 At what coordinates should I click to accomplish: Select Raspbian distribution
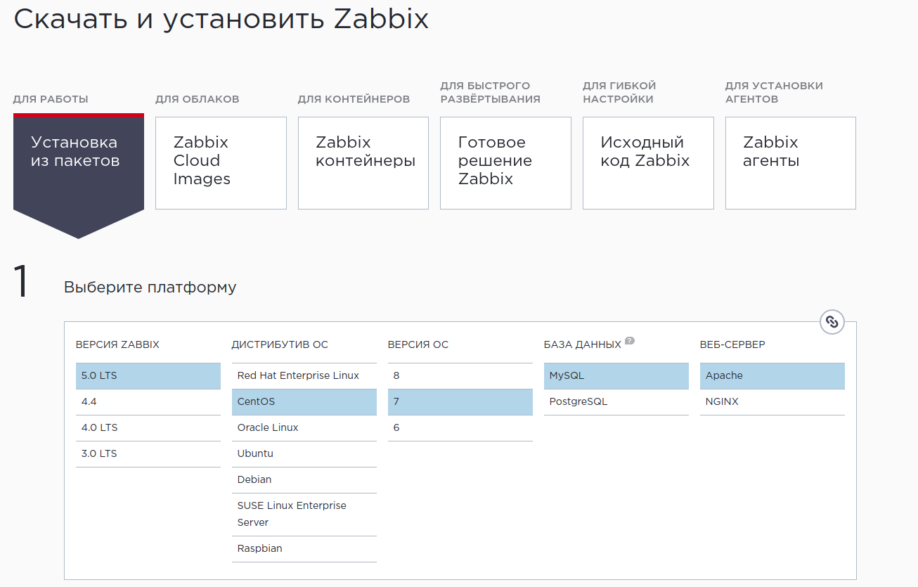304,549
